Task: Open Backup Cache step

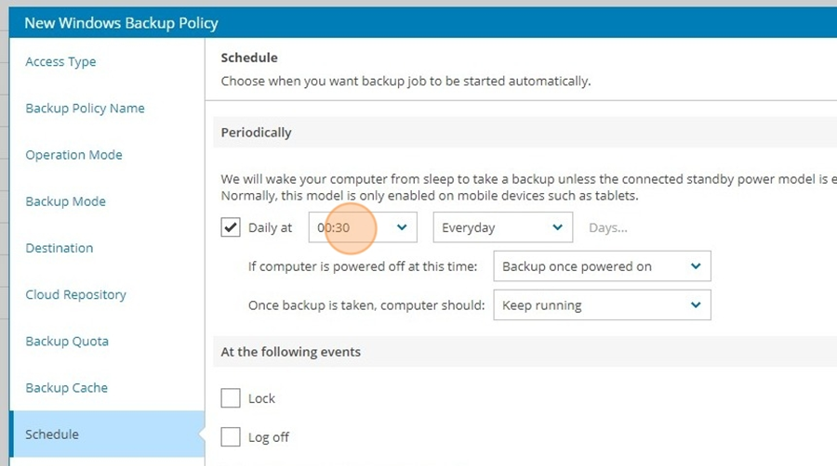Action: coord(66,388)
